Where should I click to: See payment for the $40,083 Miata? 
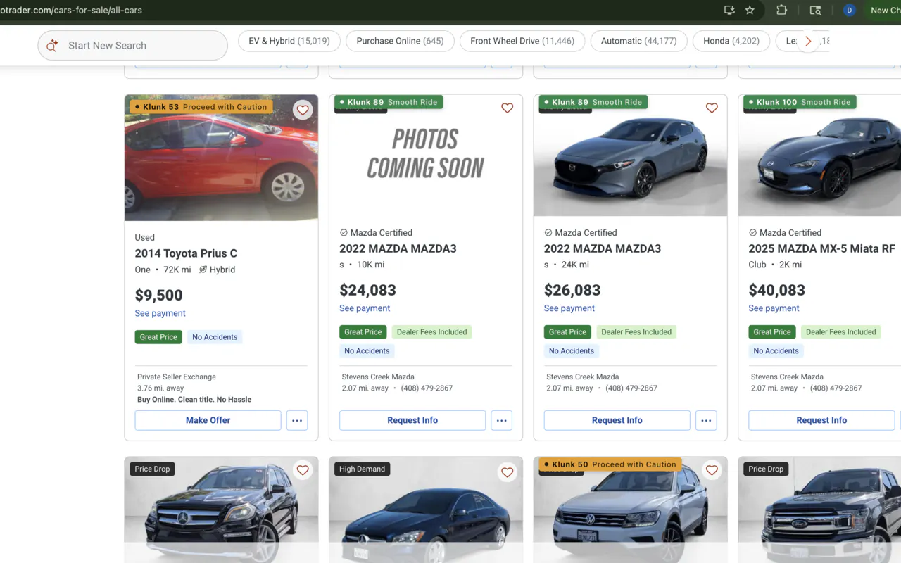[x=774, y=308]
